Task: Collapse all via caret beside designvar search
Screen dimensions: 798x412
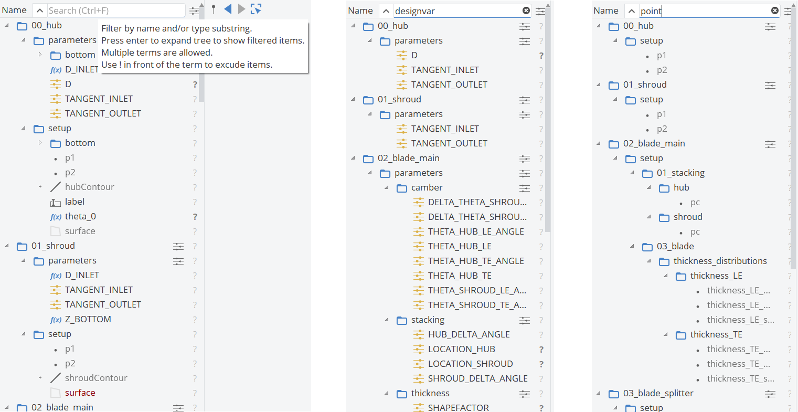Action: pos(386,10)
